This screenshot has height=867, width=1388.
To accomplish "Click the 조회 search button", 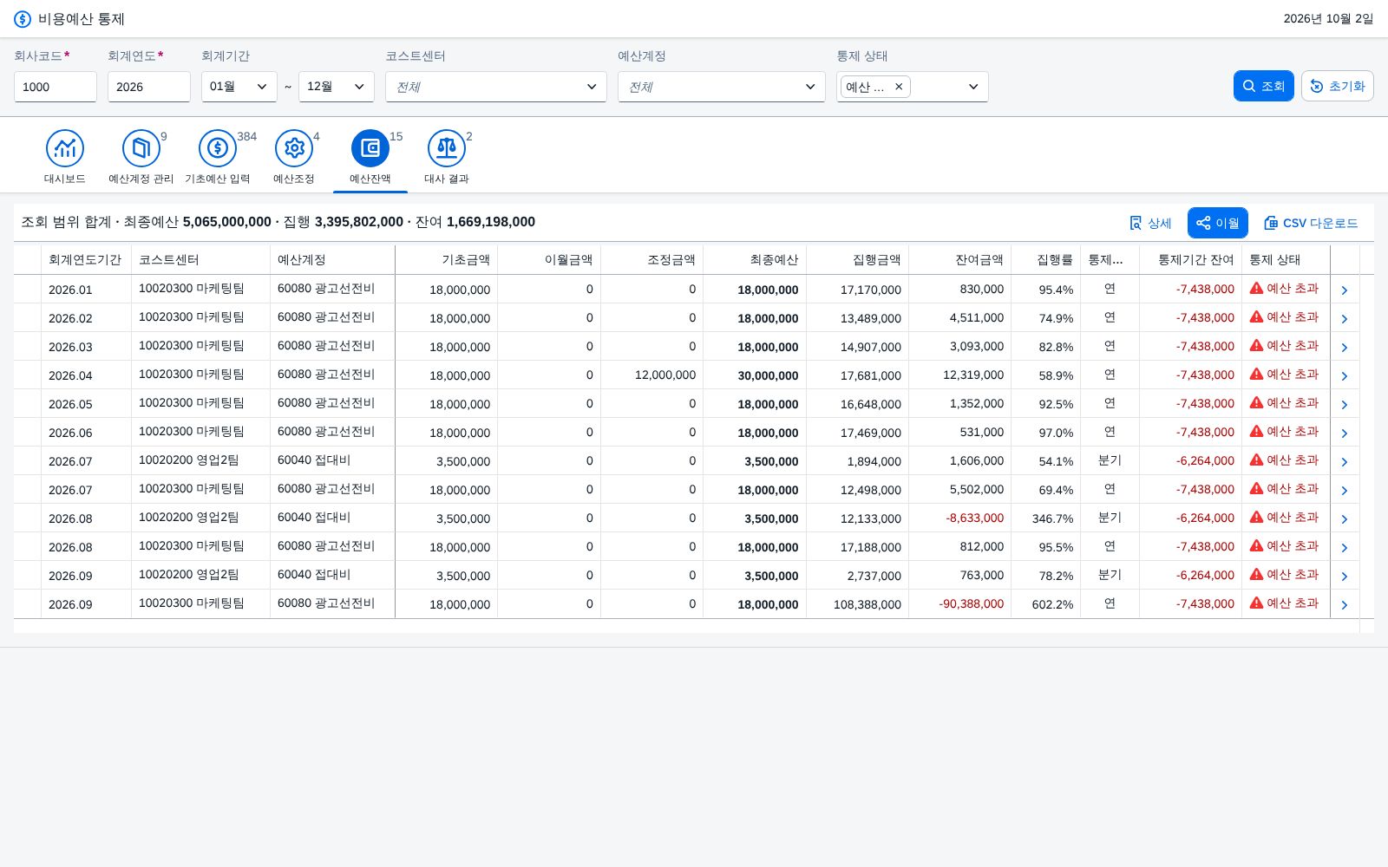I will tap(1264, 86).
